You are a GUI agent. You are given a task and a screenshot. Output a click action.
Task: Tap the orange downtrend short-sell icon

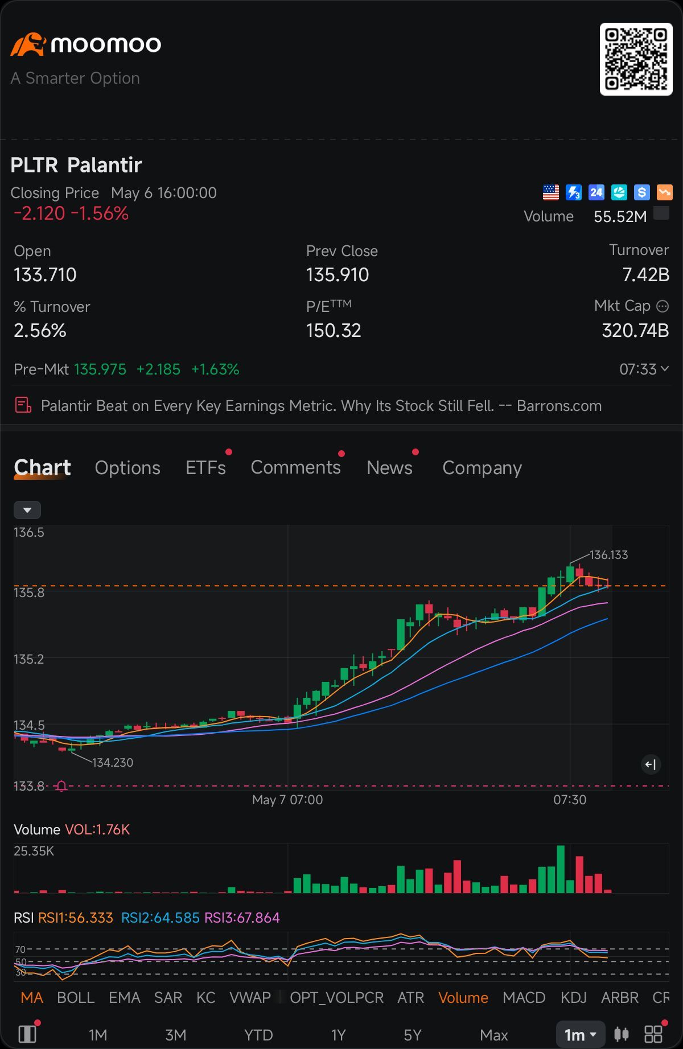pos(665,192)
